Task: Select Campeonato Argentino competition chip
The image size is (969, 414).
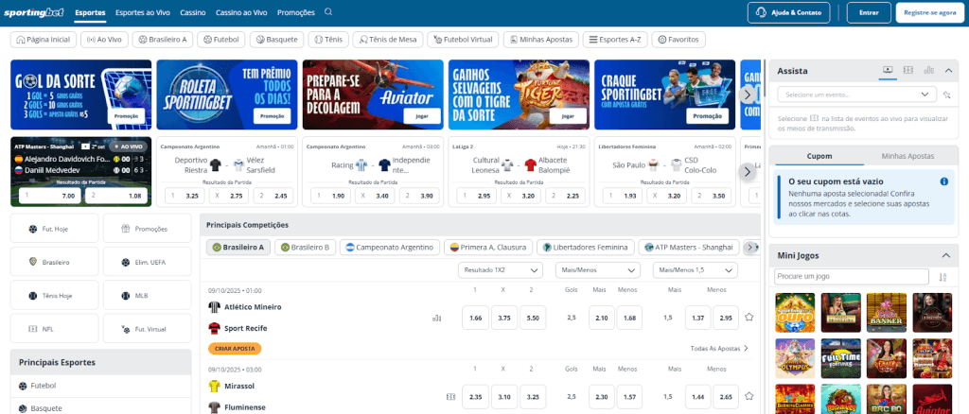Action: pyautogui.click(x=390, y=248)
